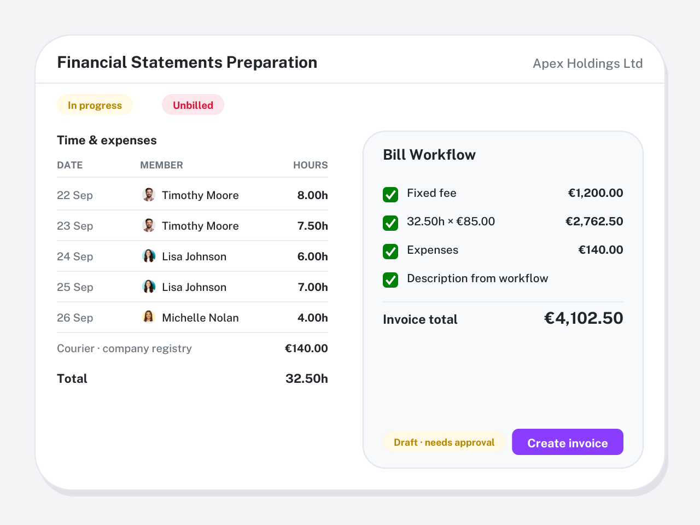Click the 7.00h hours value
700x525 pixels.
(313, 287)
